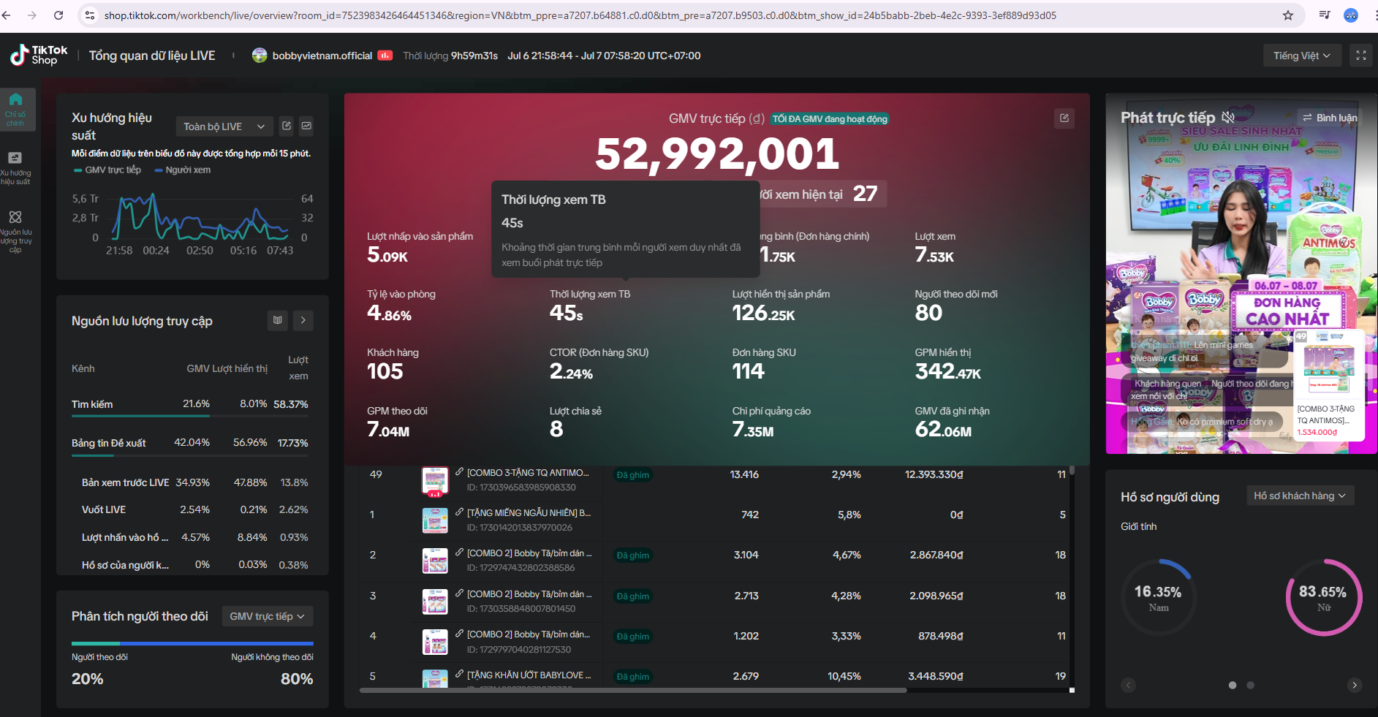Click the red LIVE badge beside bobbyvietnam.official

coord(385,56)
